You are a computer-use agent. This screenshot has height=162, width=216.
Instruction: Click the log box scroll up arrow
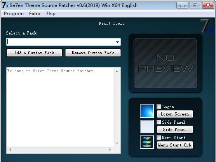click(117, 71)
